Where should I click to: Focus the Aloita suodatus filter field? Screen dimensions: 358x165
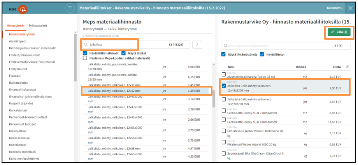[286, 46]
